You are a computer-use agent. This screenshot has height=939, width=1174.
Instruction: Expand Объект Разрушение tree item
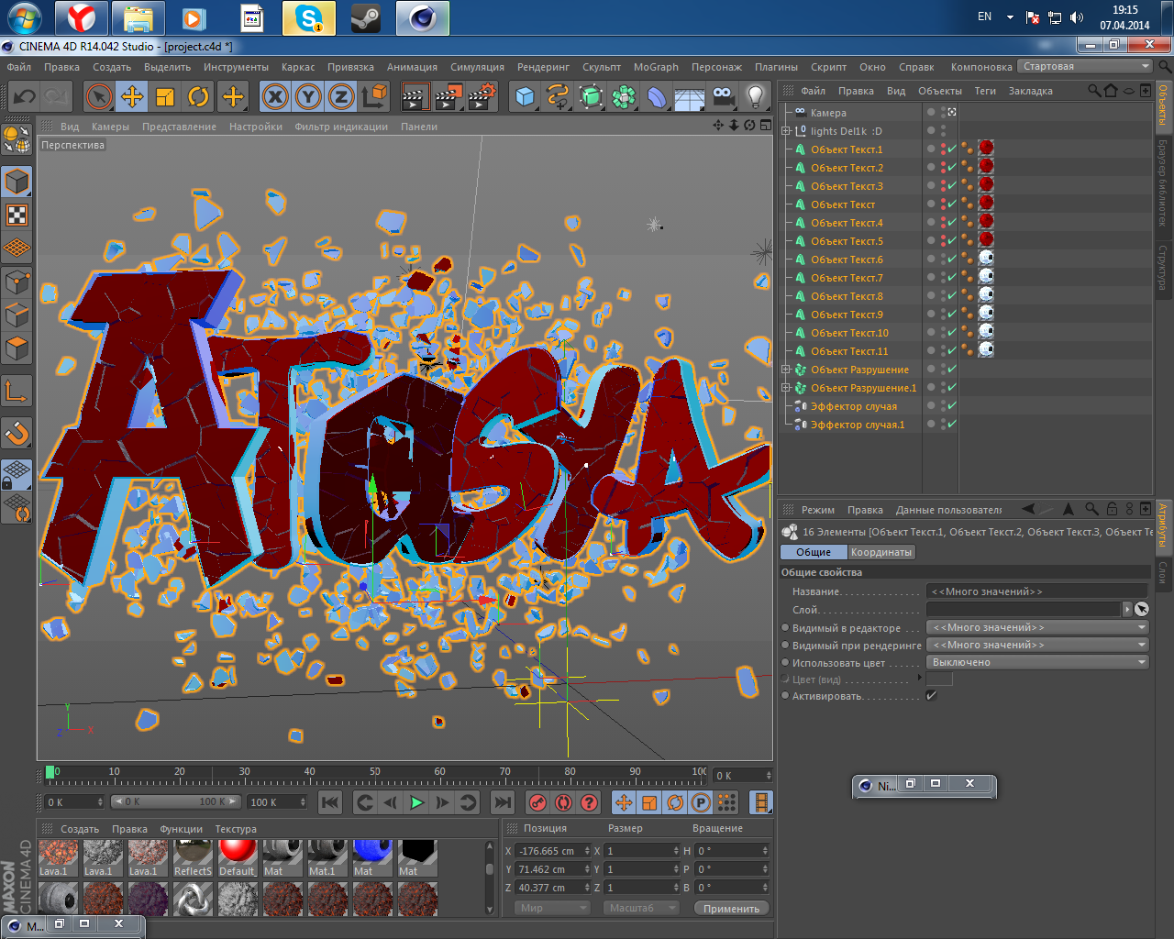tap(786, 370)
